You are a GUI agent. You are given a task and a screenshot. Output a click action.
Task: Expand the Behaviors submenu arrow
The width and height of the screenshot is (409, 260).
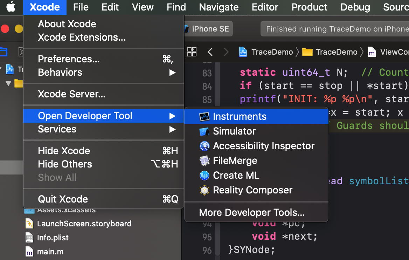click(x=172, y=73)
